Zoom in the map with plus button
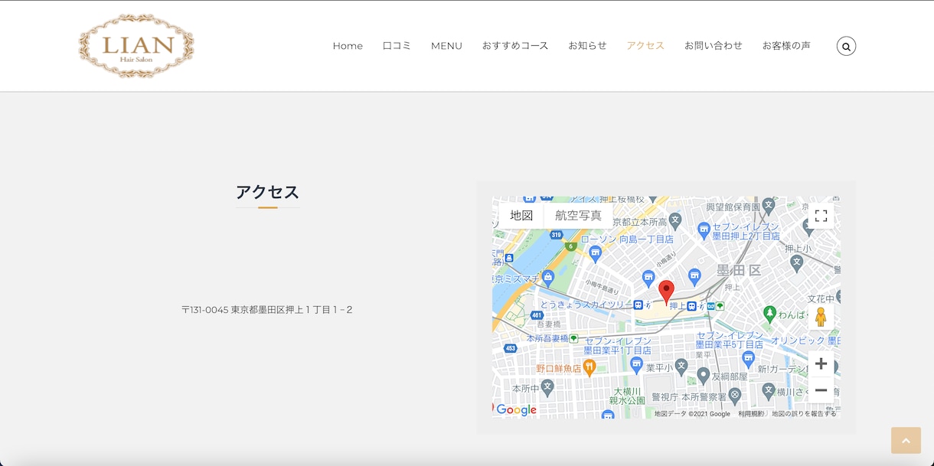 pyautogui.click(x=821, y=363)
